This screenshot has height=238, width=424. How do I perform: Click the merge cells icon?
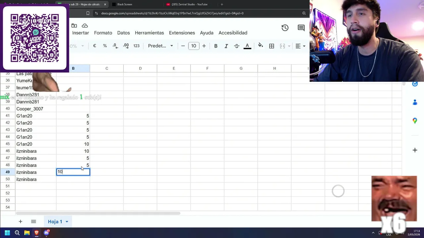282,46
